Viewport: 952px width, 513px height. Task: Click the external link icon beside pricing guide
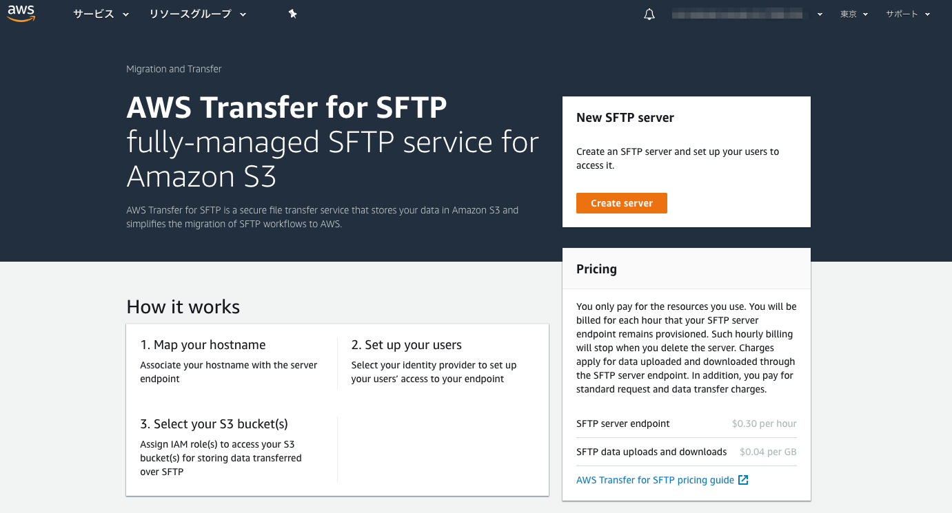pos(743,479)
